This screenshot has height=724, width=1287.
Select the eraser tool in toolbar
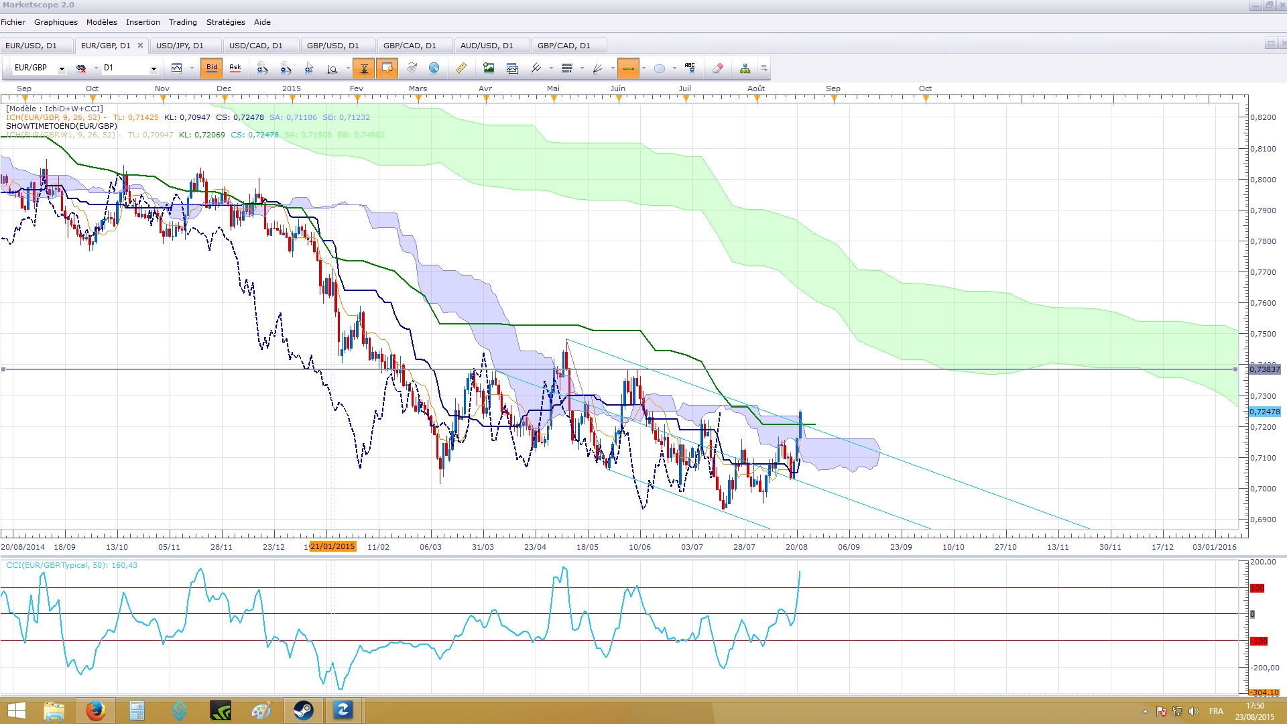pos(718,68)
